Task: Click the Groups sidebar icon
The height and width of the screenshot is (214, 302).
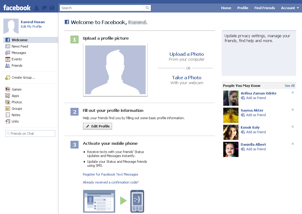Action: (x=8, y=109)
